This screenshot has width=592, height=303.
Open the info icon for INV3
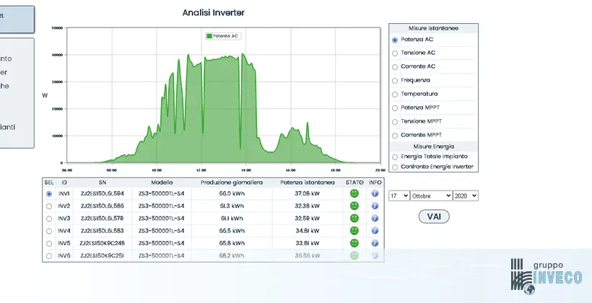(375, 218)
